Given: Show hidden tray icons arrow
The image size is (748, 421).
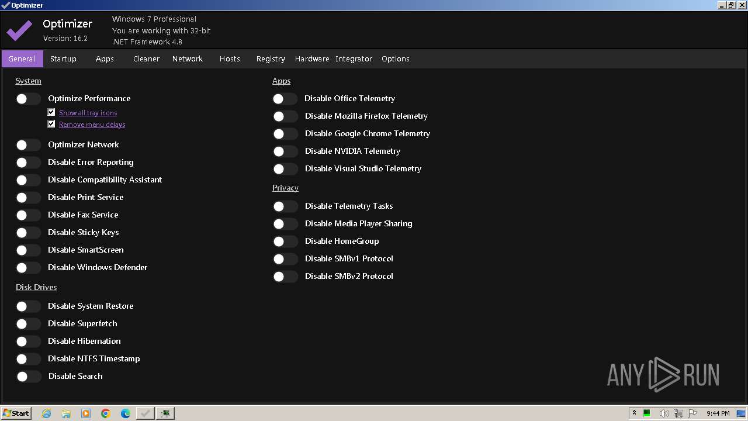Looking at the screenshot, I should click(x=634, y=413).
